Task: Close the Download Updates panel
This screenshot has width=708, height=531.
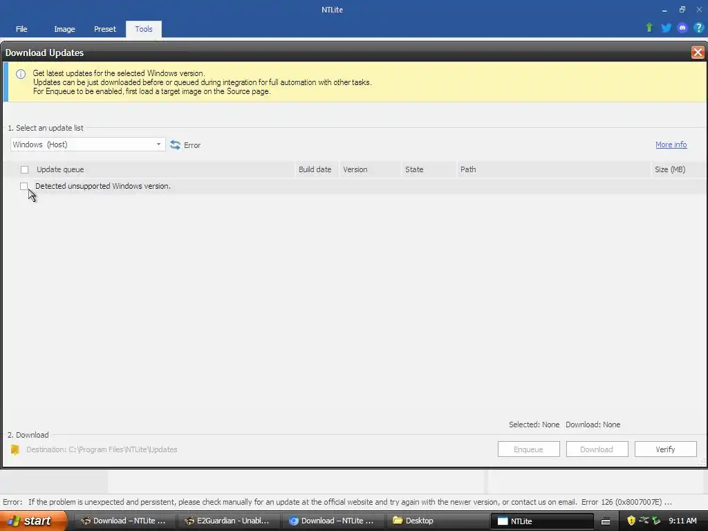Action: click(x=698, y=53)
